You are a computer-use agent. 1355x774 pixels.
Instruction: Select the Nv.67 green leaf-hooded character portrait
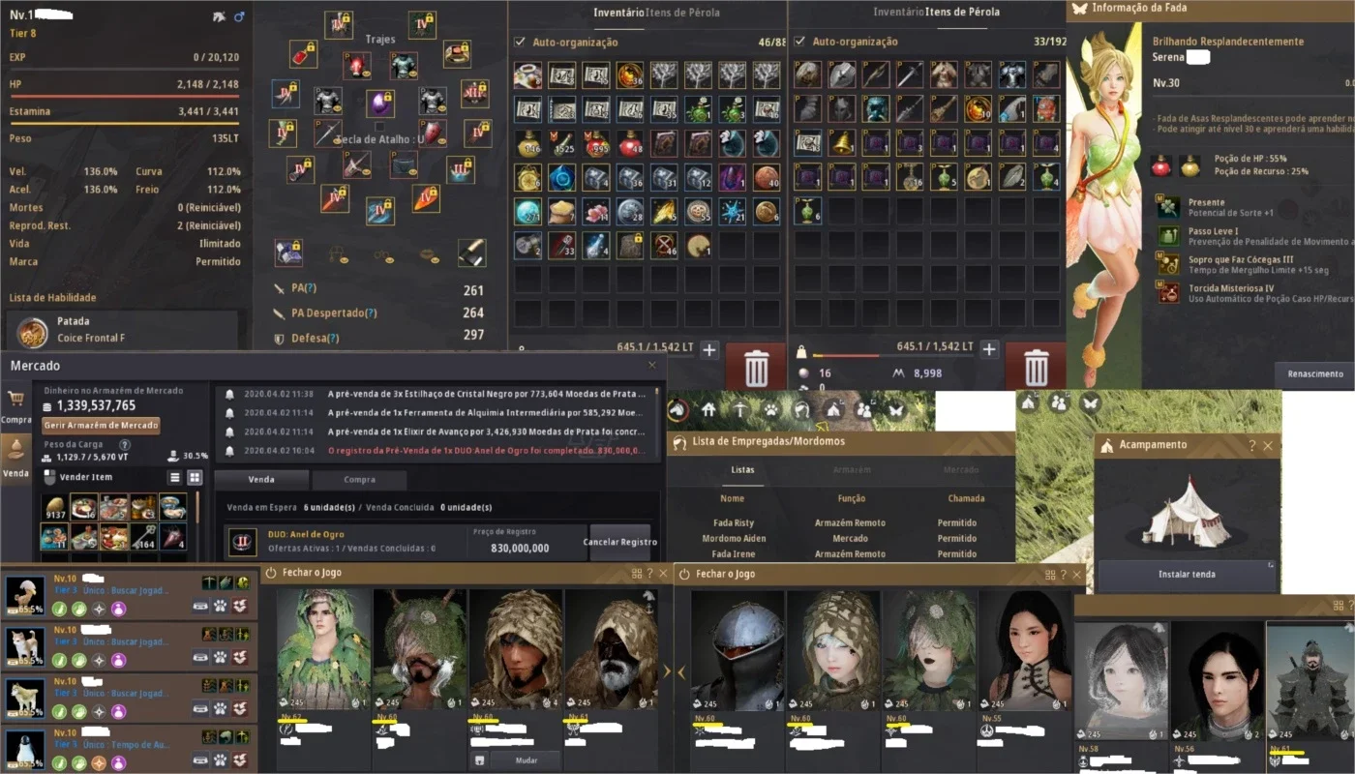point(323,649)
